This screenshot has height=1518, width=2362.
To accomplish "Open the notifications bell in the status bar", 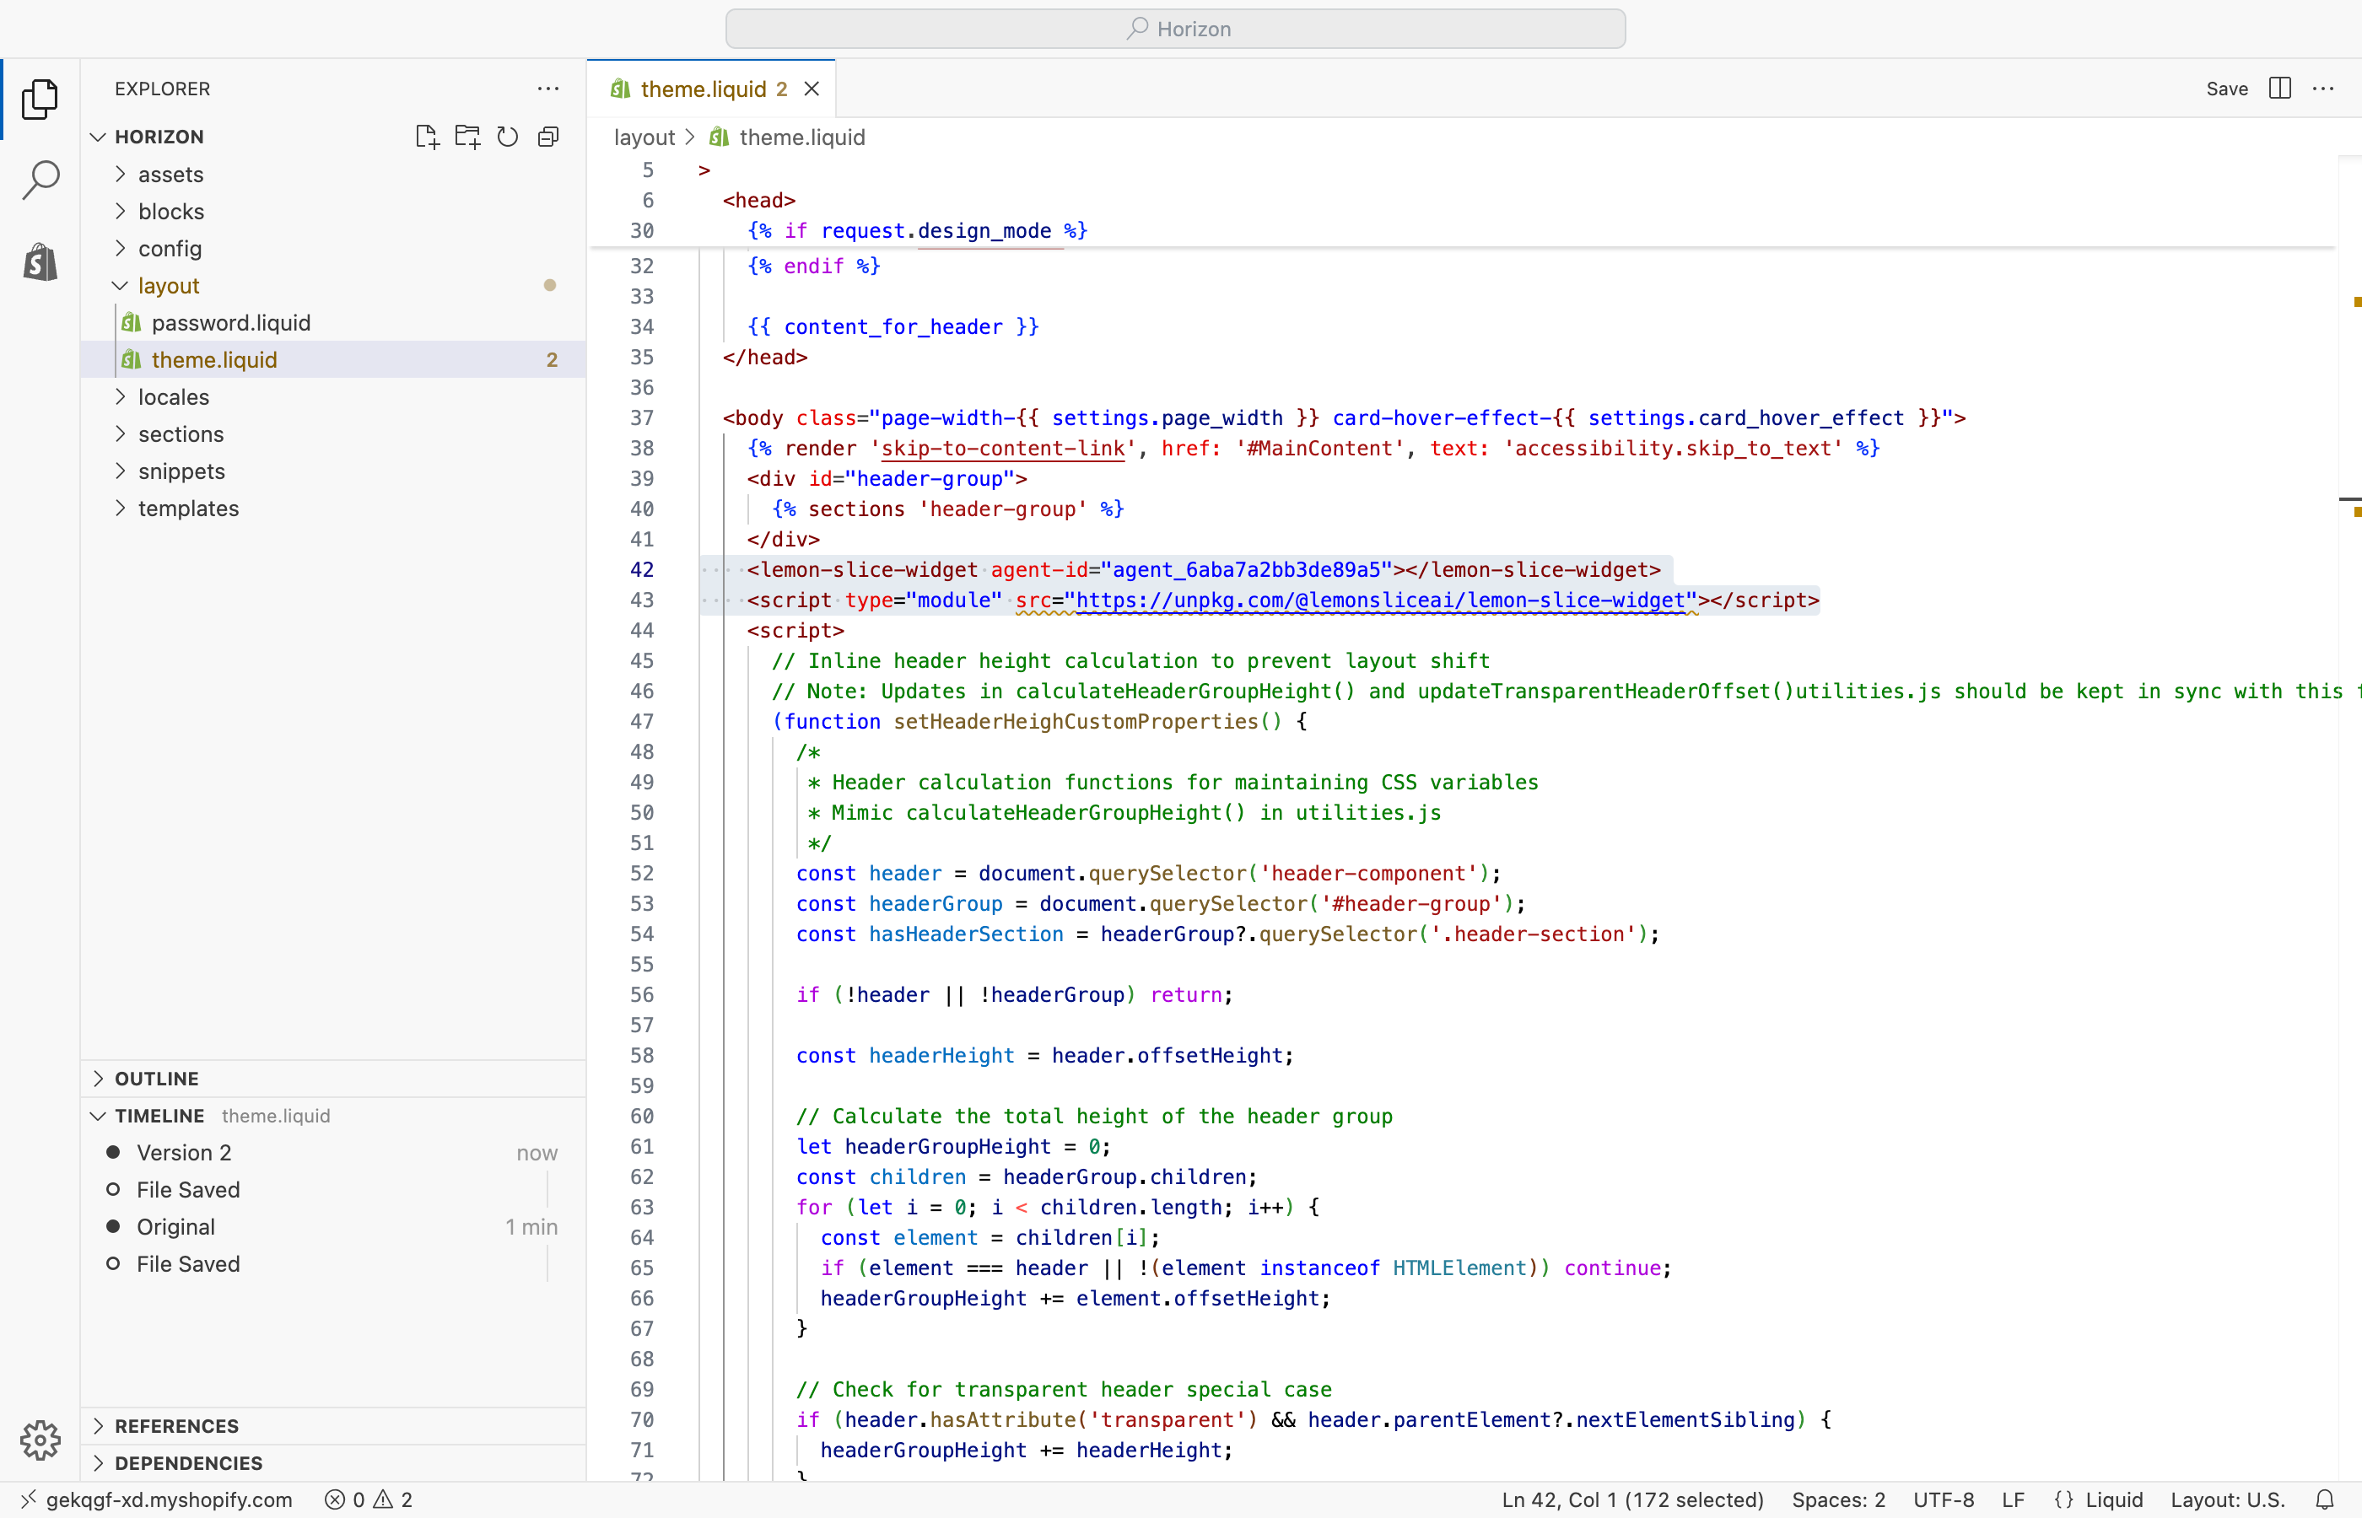I will pos(2325,1499).
